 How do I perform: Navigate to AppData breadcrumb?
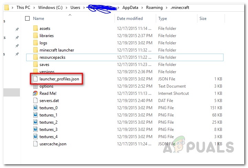click(130, 8)
